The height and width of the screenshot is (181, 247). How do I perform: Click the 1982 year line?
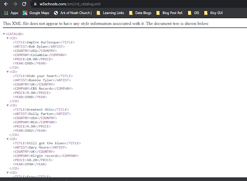pyautogui.click(x=30, y=130)
